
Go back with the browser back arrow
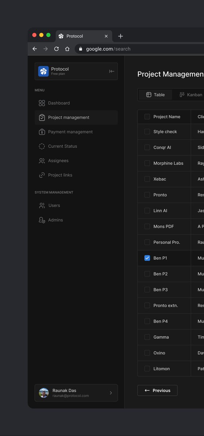pyautogui.click(x=35, y=49)
